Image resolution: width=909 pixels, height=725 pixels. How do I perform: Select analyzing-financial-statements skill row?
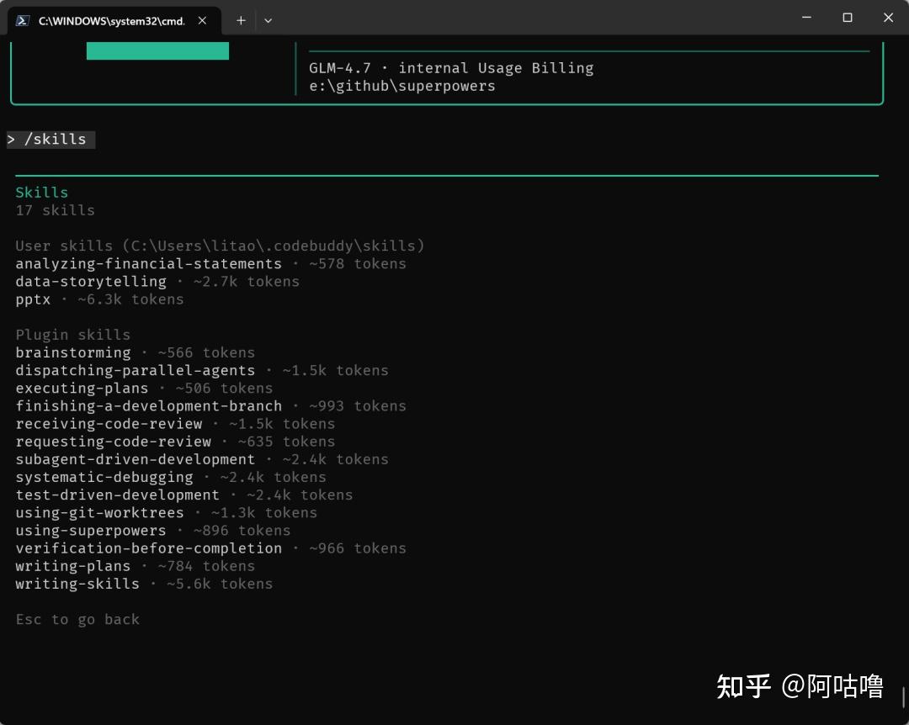click(x=210, y=264)
